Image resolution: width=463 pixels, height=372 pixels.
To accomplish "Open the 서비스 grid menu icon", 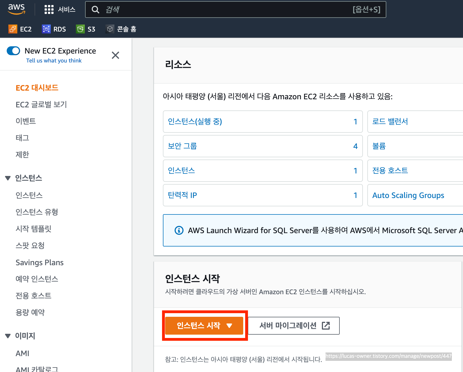I will pos(49,9).
